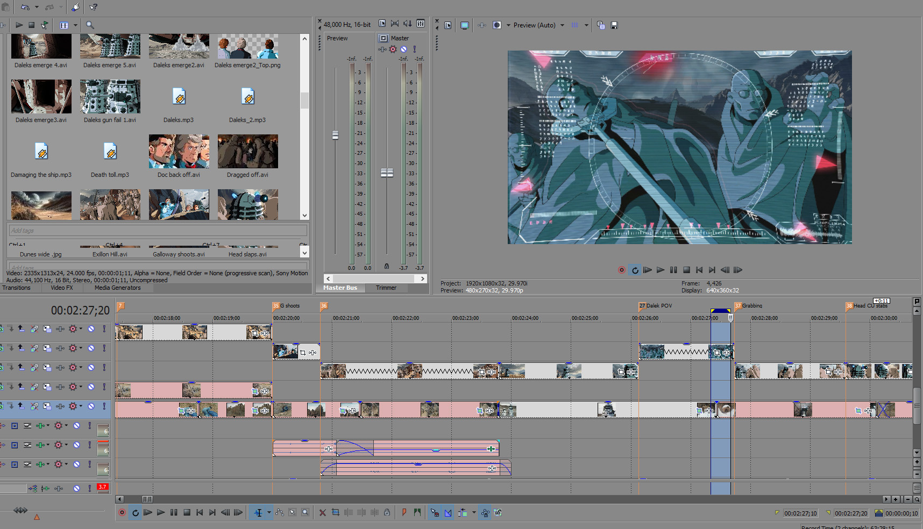Select the Selection Edit tool

point(293,513)
